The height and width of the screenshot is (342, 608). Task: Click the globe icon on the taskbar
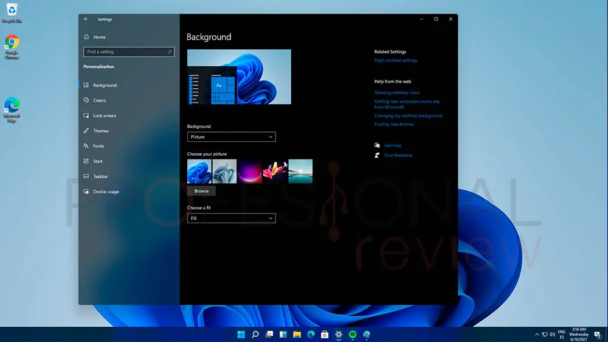click(367, 334)
